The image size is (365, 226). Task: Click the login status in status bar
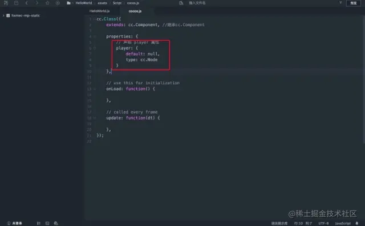click(14, 223)
